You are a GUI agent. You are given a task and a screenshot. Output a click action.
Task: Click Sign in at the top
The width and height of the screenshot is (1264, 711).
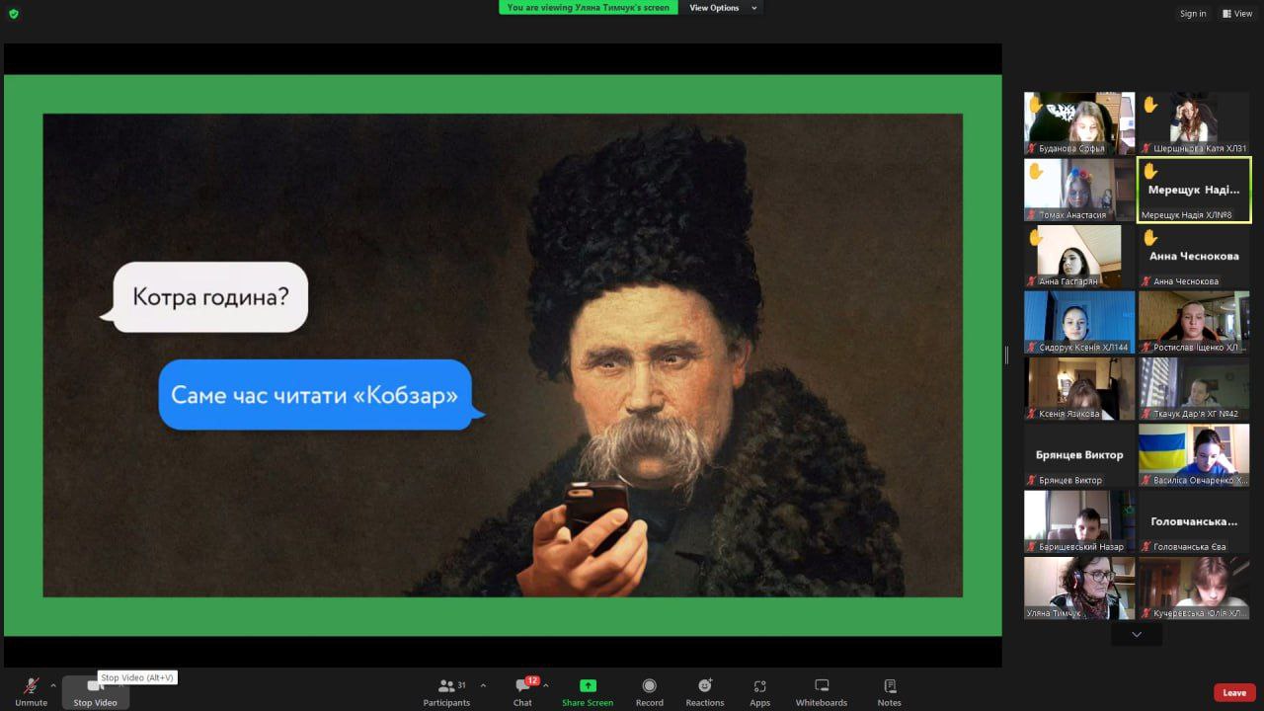coord(1192,14)
